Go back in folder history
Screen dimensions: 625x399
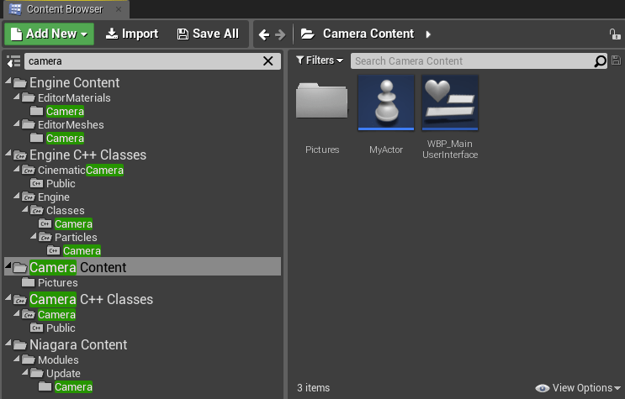point(264,34)
